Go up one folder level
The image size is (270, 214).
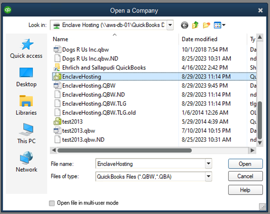[x=195, y=25]
